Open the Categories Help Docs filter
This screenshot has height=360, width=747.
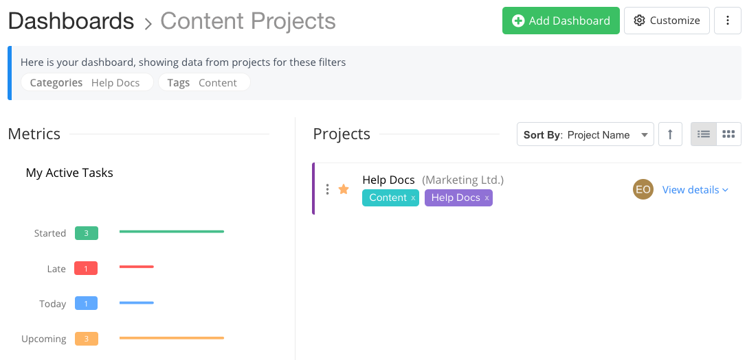(87, 83)
